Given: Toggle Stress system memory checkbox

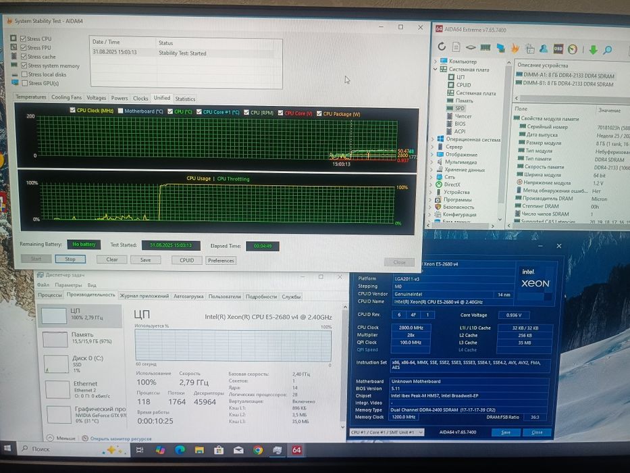Looking at the screenshot, I should coord(24,65).
